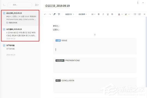Image resolution: width=147 pixels, height=98 pixels.
Task: Expand the font color picker arrow
Action: 122,14
